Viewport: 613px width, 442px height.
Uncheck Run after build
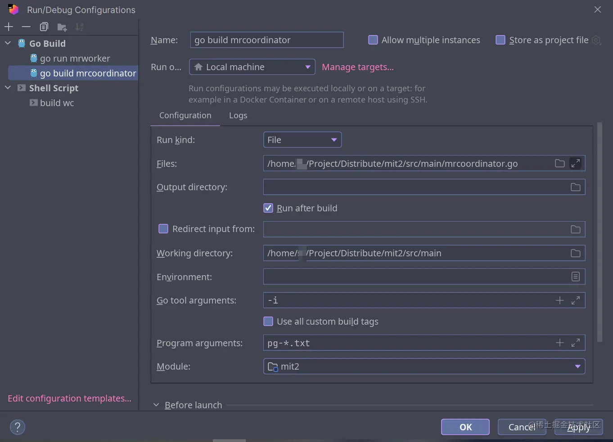pos(268,208)
